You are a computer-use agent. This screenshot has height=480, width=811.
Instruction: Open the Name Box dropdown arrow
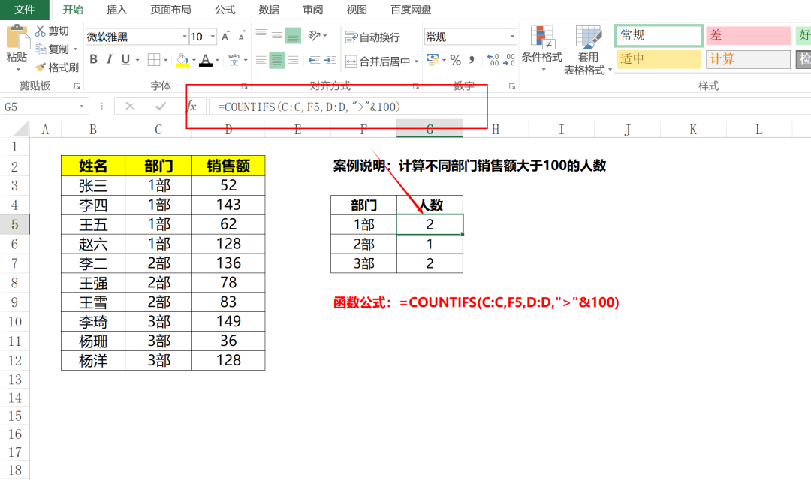click(x=82, y=106)
